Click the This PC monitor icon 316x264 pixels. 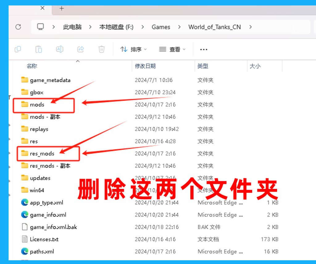coord(40,27)
